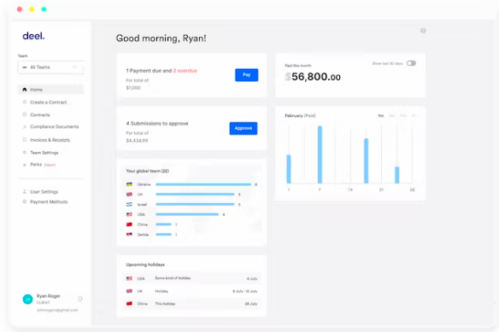The height and width of the screenshot is (332, 499).
Task: Click the UK flag in global team
Action: (x=129, y=195)
